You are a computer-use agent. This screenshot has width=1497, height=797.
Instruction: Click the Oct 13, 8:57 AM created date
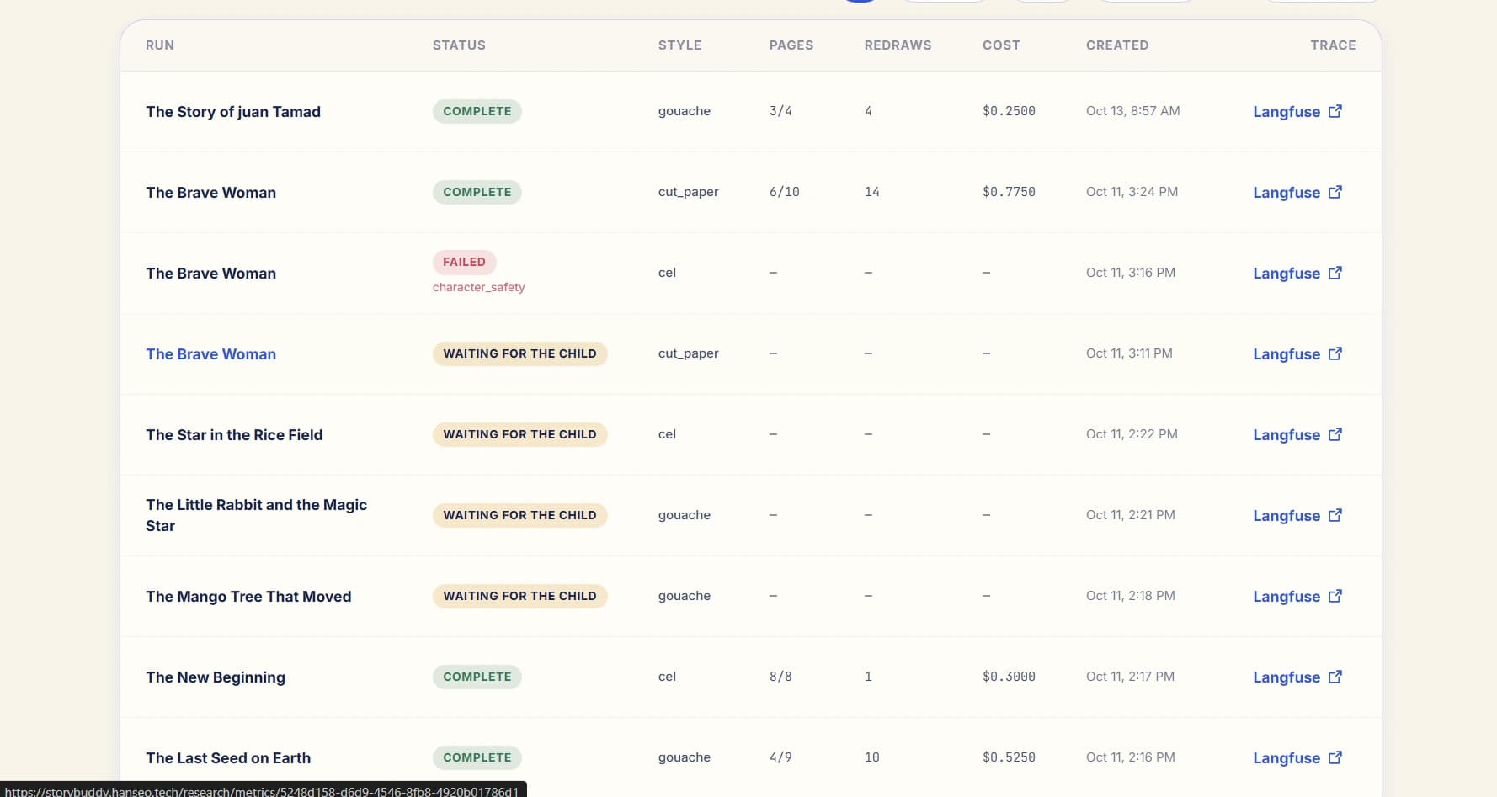1132,111
